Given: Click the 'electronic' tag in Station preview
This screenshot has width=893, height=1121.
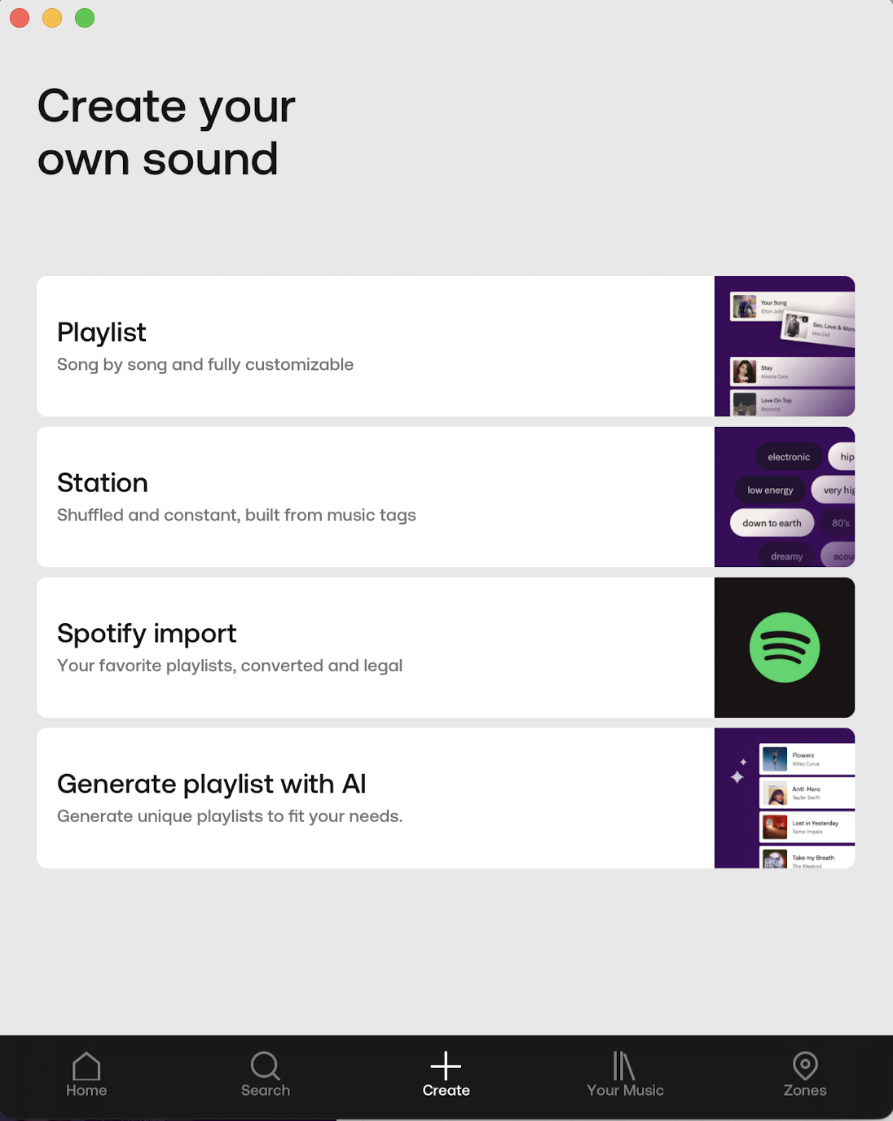Looking at the screenshot, I should coord(788,457).
